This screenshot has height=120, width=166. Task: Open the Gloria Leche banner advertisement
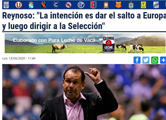[85, 43]
